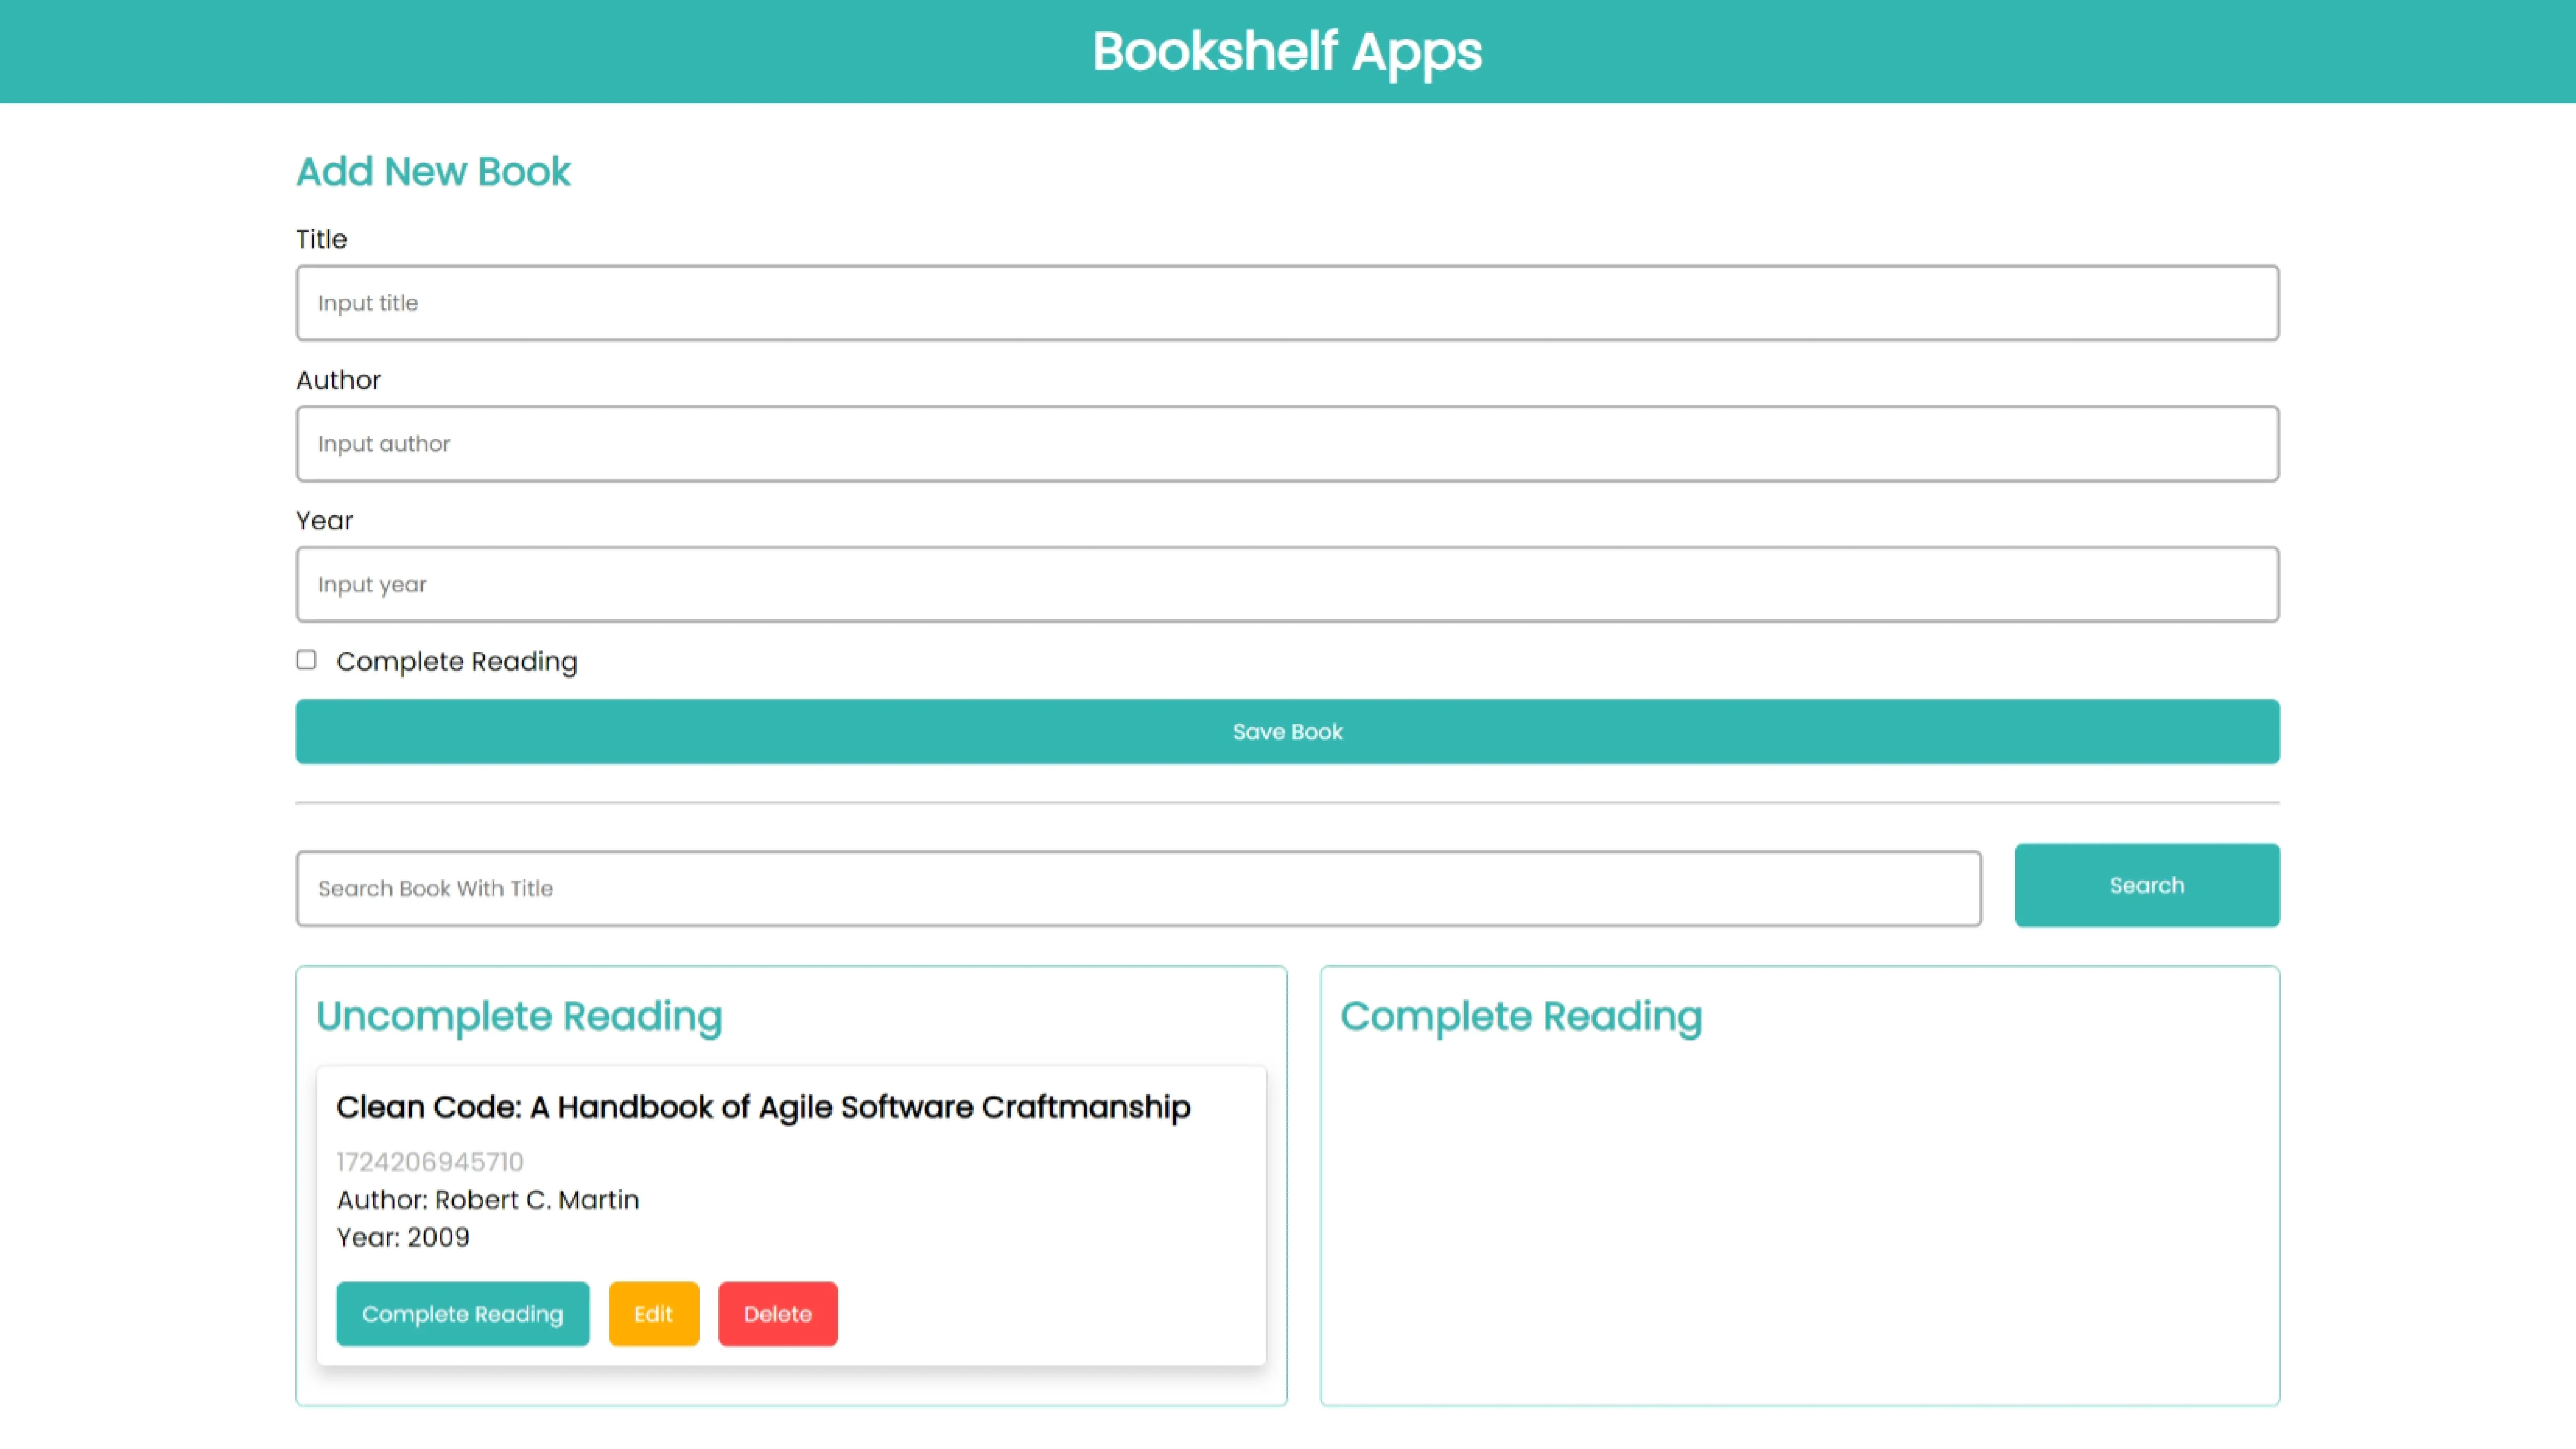Click the Title field label
2576x1449 pixels.
coord(321,240)
